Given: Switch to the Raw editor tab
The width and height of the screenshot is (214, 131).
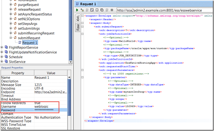Looking at the screenshot, I should (78, 28).
